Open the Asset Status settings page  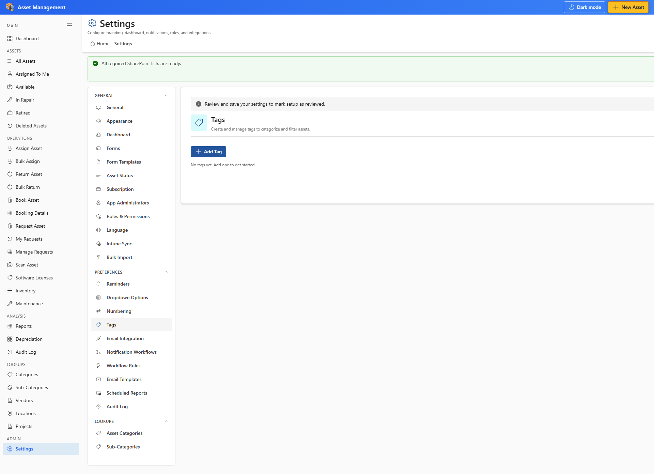(131, 175)
